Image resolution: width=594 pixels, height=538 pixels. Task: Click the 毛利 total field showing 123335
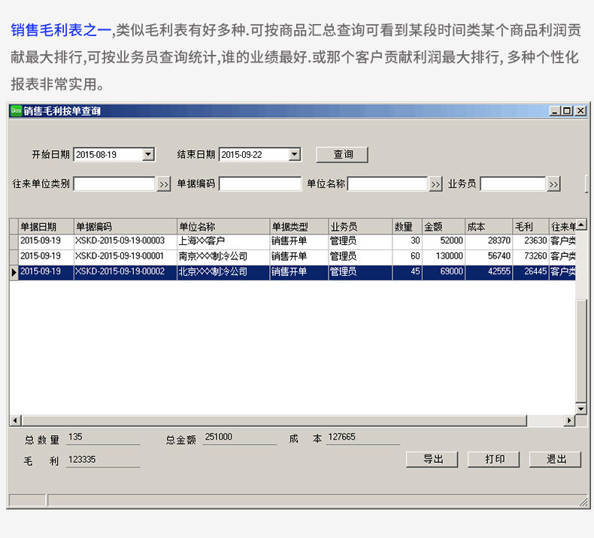point(103,460)
